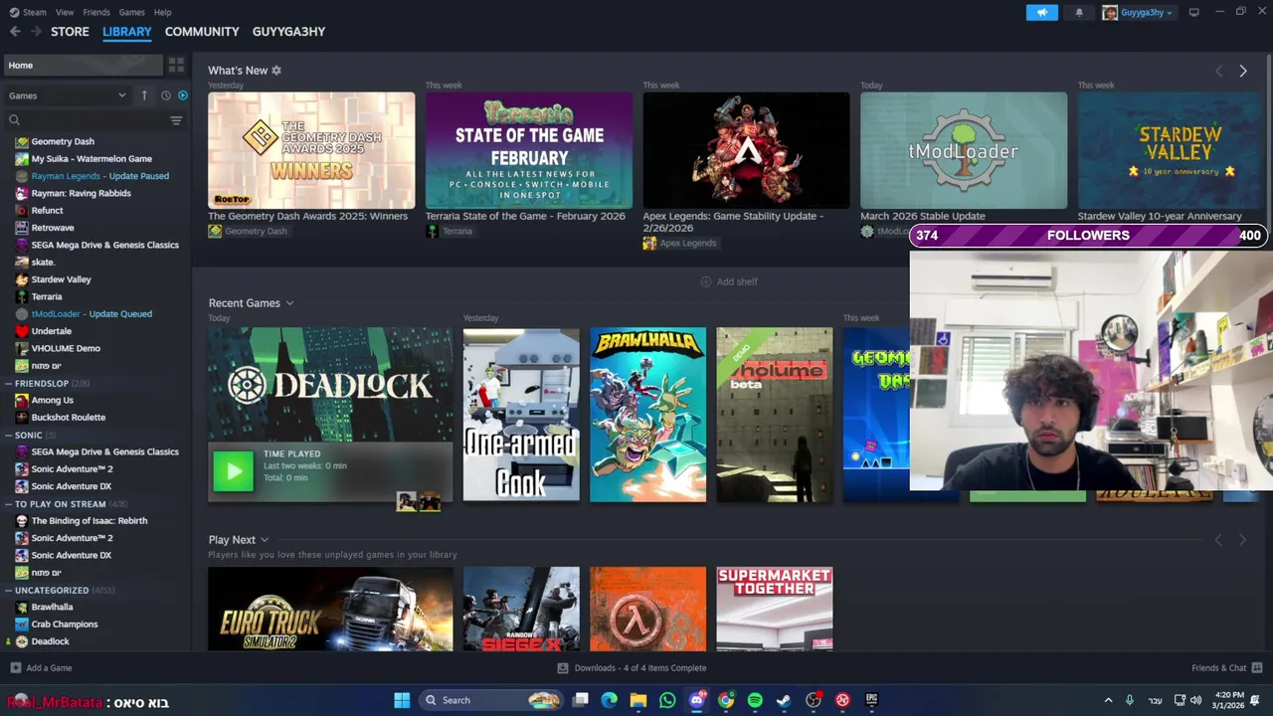The image size is (1273, 716).
Task: Click the sort-by-recent clock icon
Action: click(165, 95)
